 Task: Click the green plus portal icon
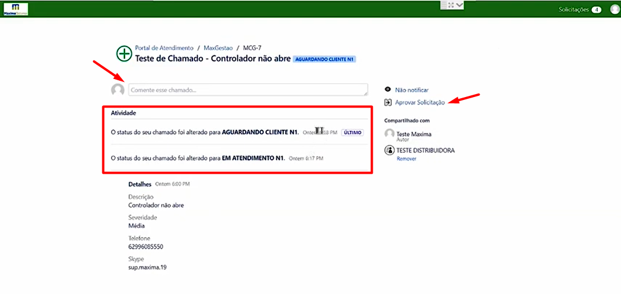click(124, 53)
